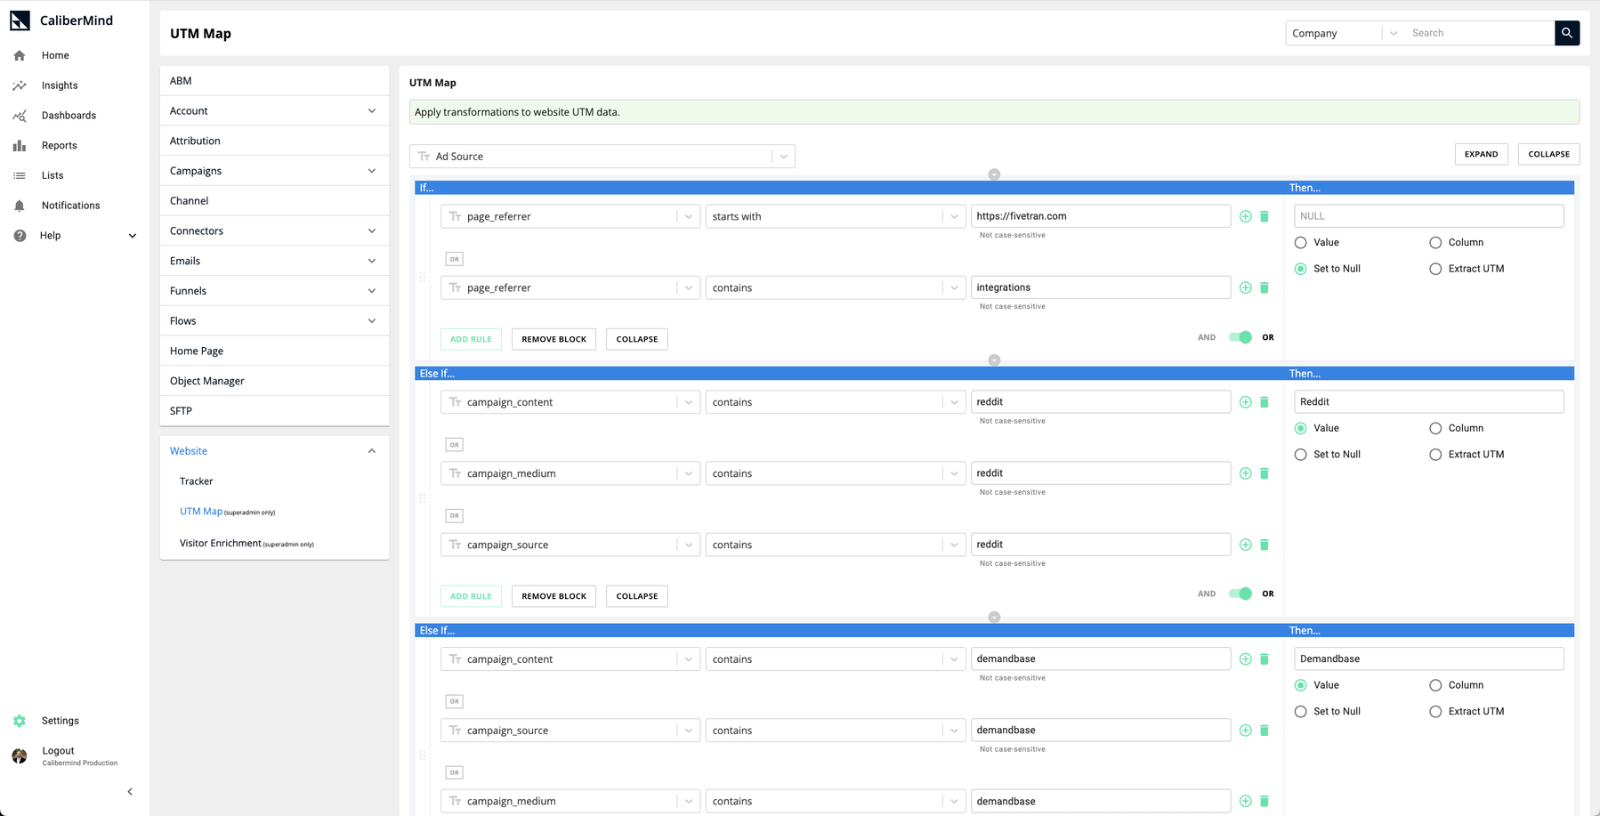Click the Demandbase Then value field
This screenshot has height=816, width=1600.
[1428, 659]
